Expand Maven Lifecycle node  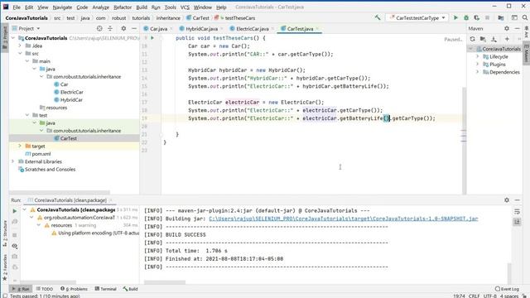[478, 56]
